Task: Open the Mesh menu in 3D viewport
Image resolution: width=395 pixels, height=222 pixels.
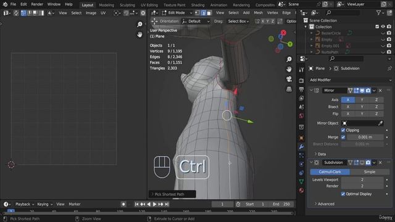Action: pos(258,12)
